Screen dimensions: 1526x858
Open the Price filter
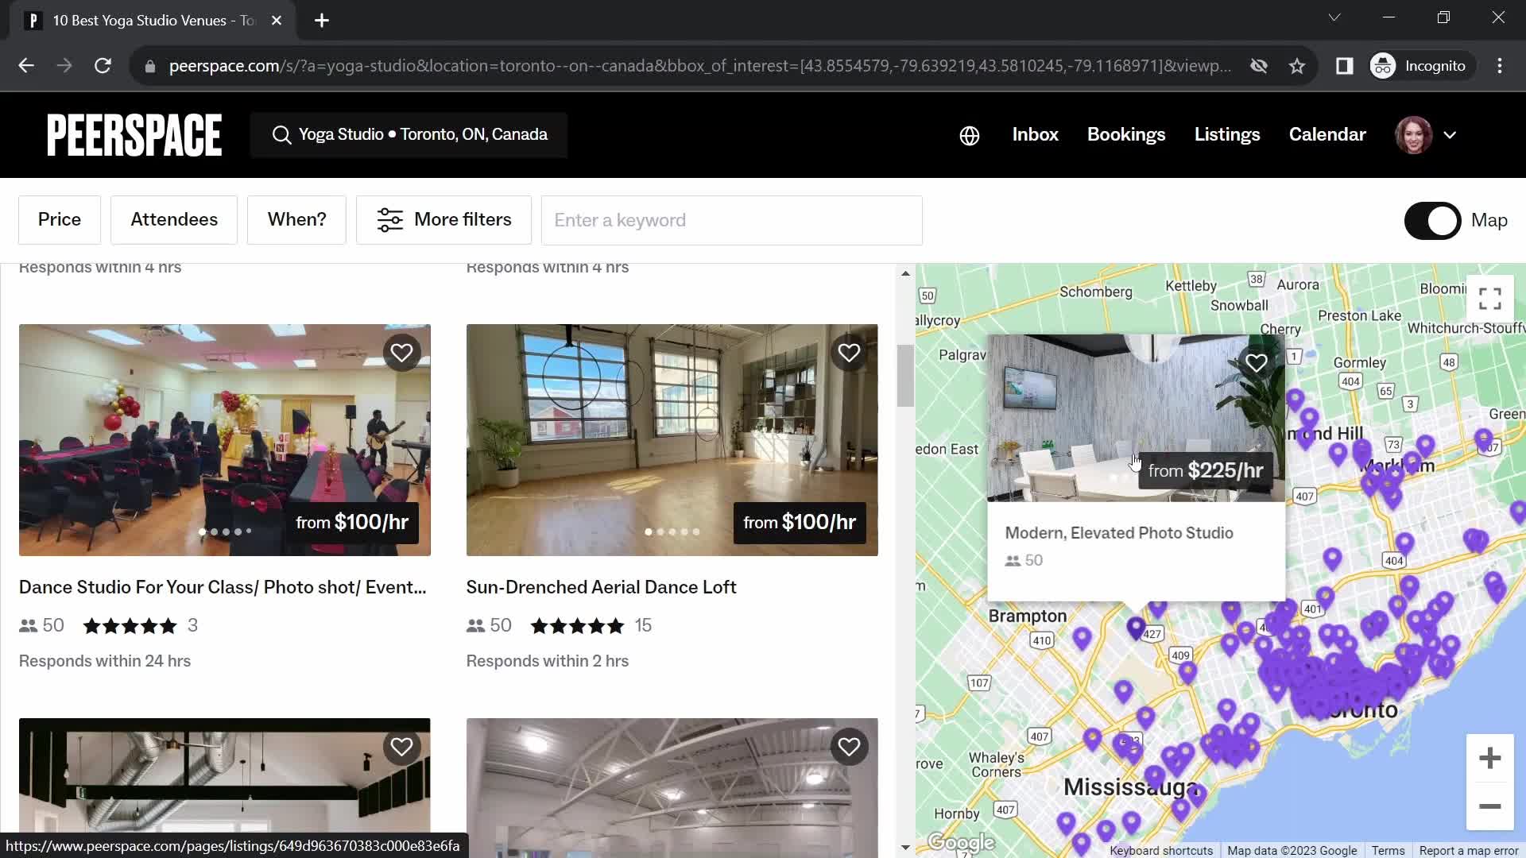(x=60, y=220)
